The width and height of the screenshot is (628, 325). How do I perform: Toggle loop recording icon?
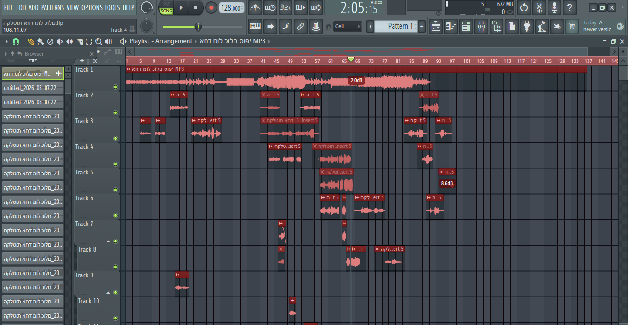click(316, 8)
